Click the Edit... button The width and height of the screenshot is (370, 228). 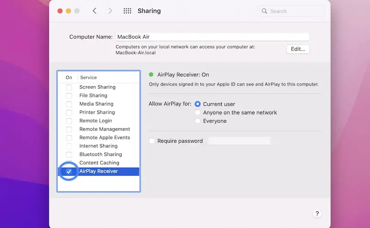tap(298, 49)
